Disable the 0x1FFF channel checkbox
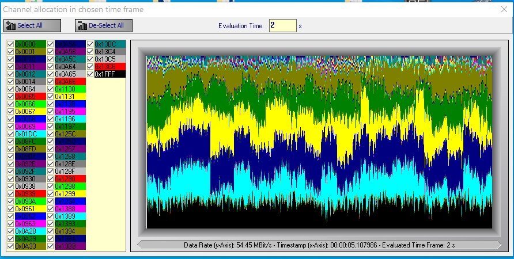This screenshot has height=259, width=514. (90, 74)
